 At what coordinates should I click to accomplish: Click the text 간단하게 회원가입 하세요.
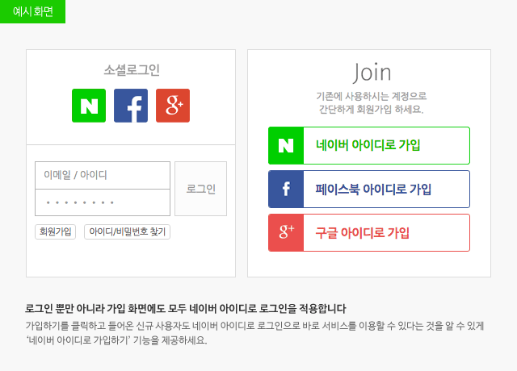[372, 110]
